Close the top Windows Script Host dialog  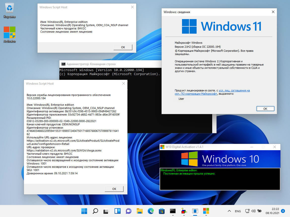(x=132, y=7)
